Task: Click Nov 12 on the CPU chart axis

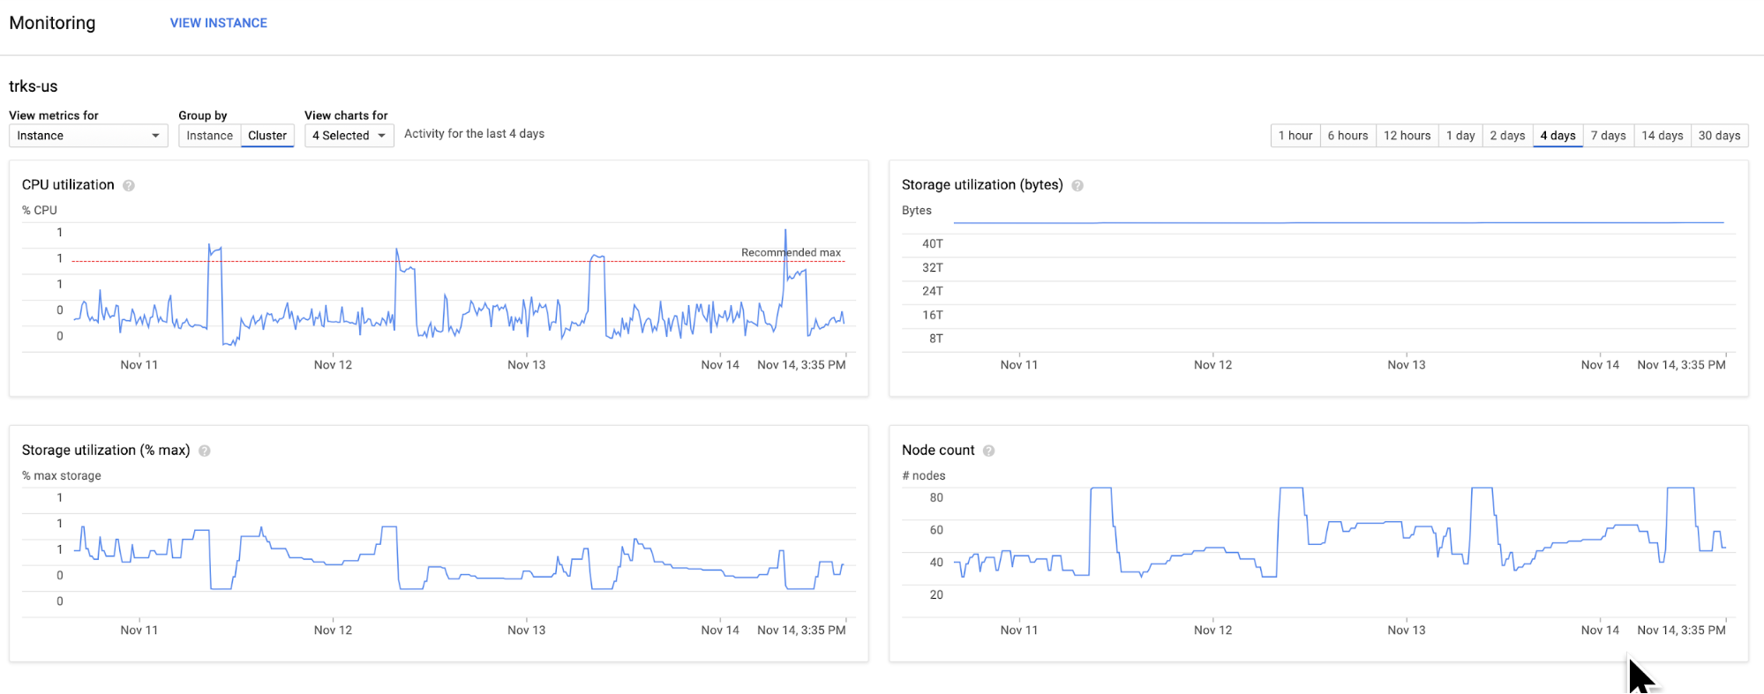Action: 333,365
